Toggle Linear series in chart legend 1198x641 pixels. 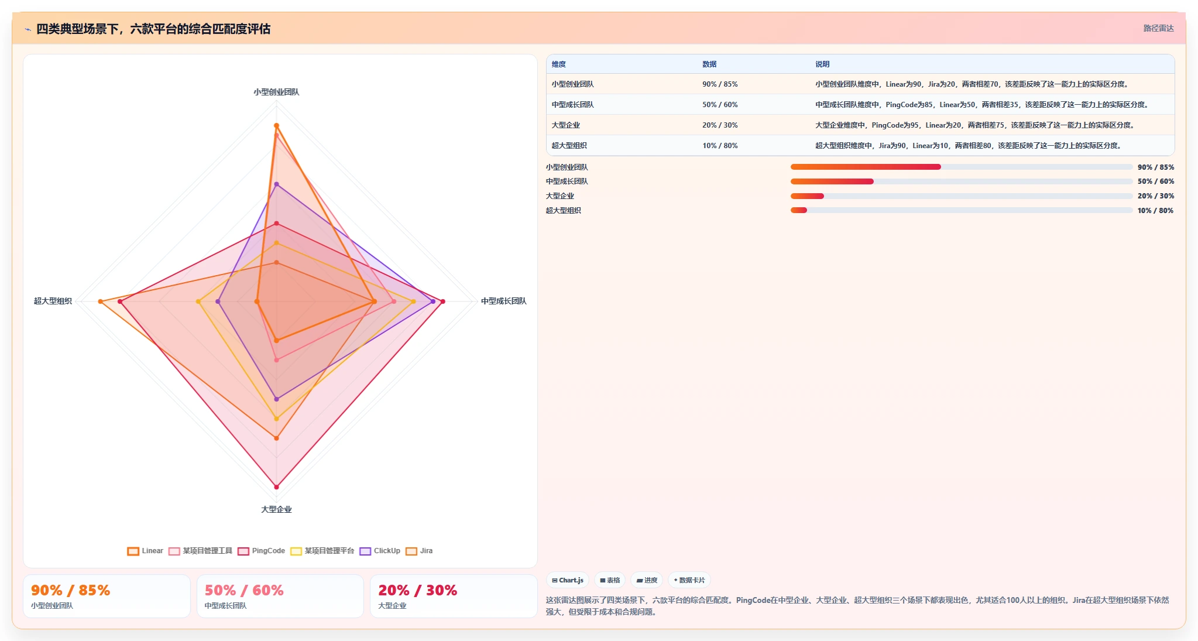[145, 551]
